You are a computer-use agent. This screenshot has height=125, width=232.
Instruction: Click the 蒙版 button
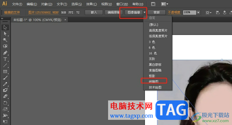157,12
